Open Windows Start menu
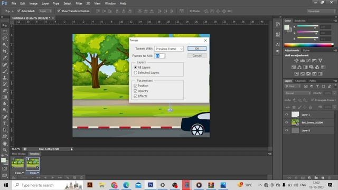Viewport: 338px width, 190px height. (x=6, y=185)
